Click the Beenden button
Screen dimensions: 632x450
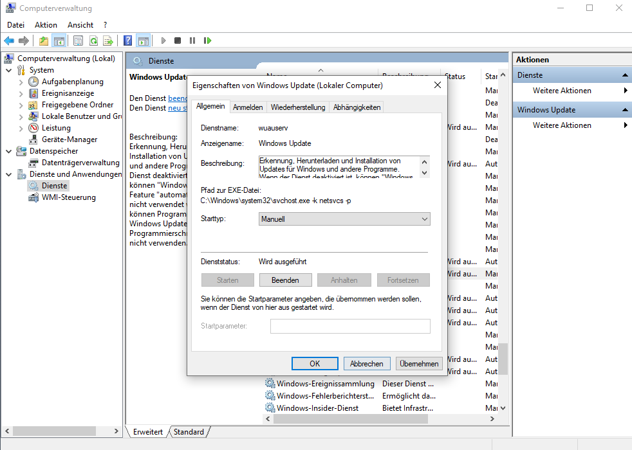285,280
